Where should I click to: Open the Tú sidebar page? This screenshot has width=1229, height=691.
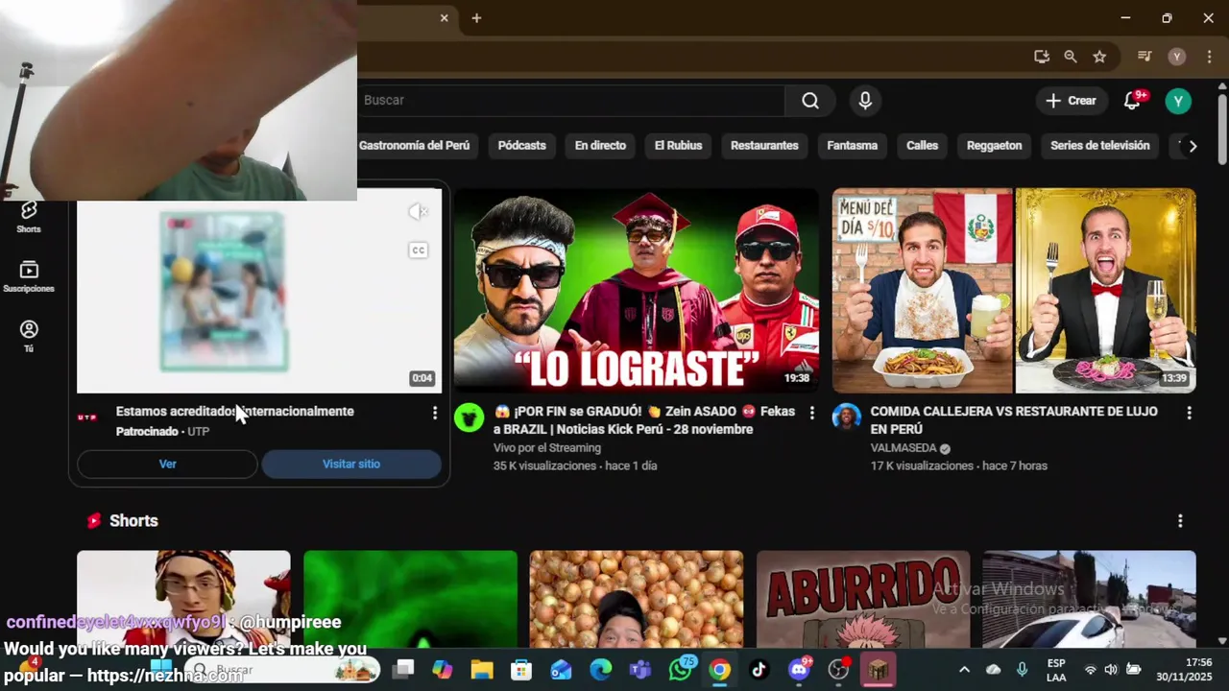[x=29, y=336]
